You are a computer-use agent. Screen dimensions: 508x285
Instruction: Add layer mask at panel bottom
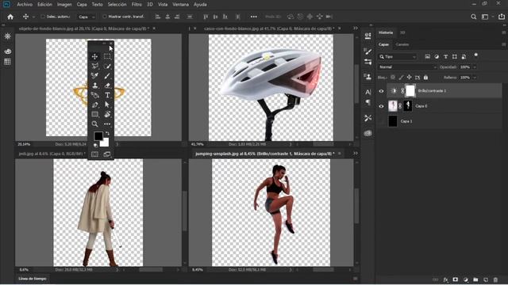pos(455,279)
